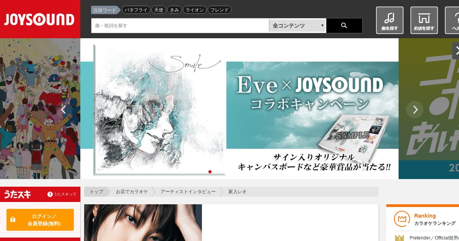Viewport: 459px width, 241px height.
Task: Go to トップ breadcrumb
Action: (x=96, y=192)
